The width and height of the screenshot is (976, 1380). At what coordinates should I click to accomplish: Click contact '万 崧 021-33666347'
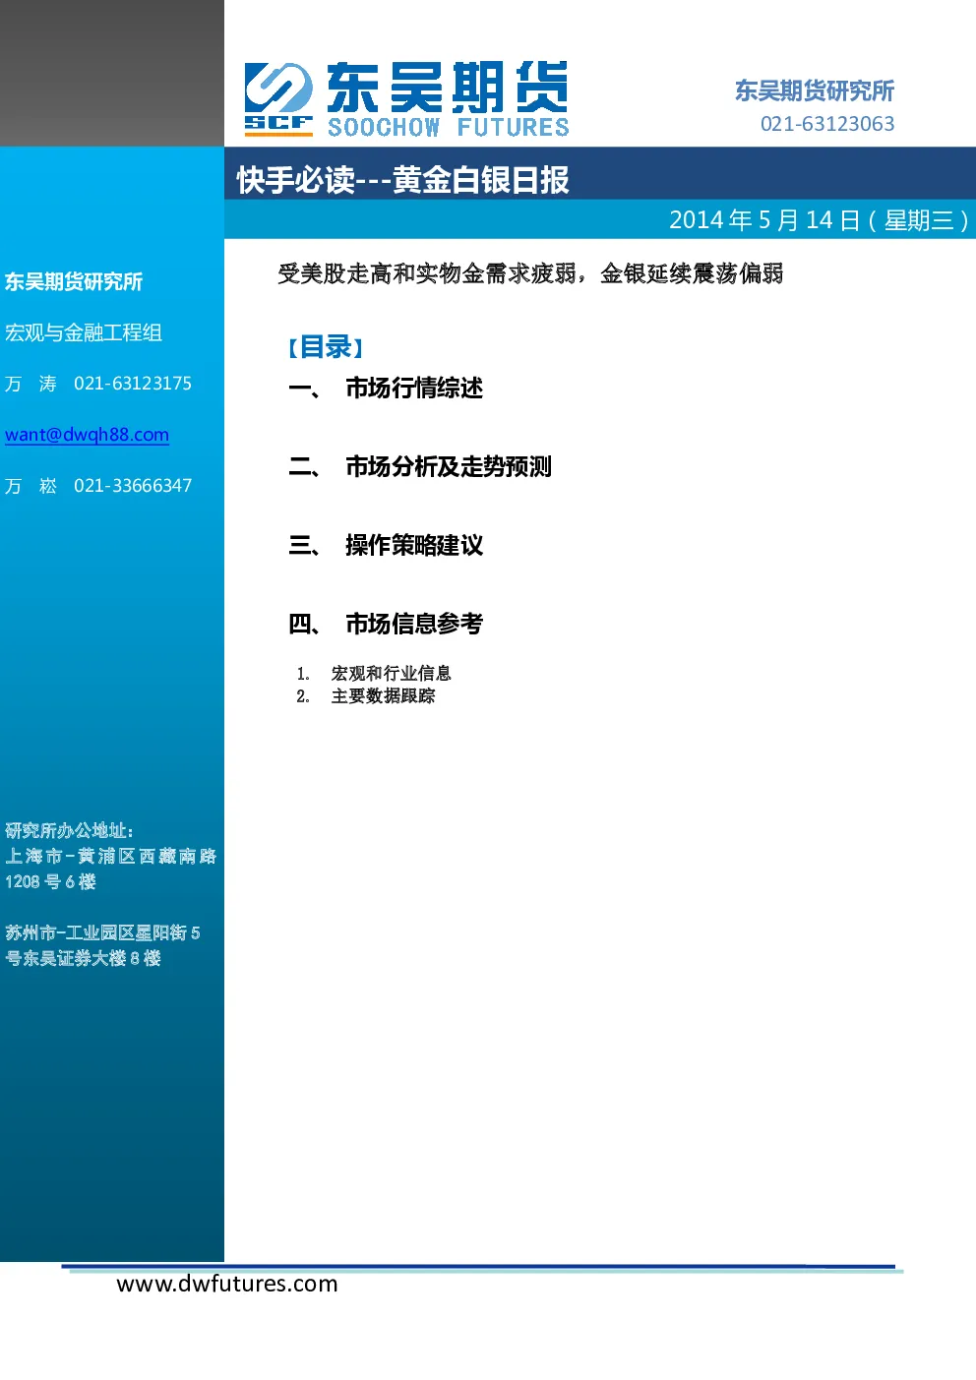98,486
